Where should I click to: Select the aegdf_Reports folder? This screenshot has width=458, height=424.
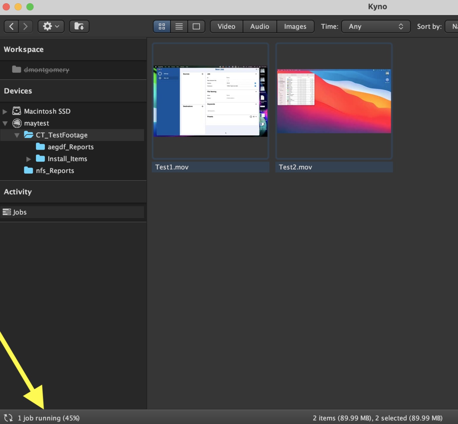[70, 147]
